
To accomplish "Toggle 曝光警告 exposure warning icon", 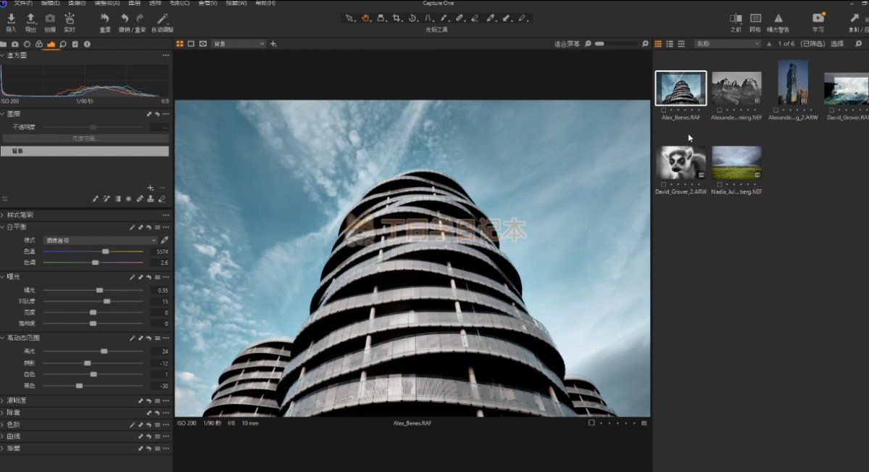I will (x=778, y=19).
